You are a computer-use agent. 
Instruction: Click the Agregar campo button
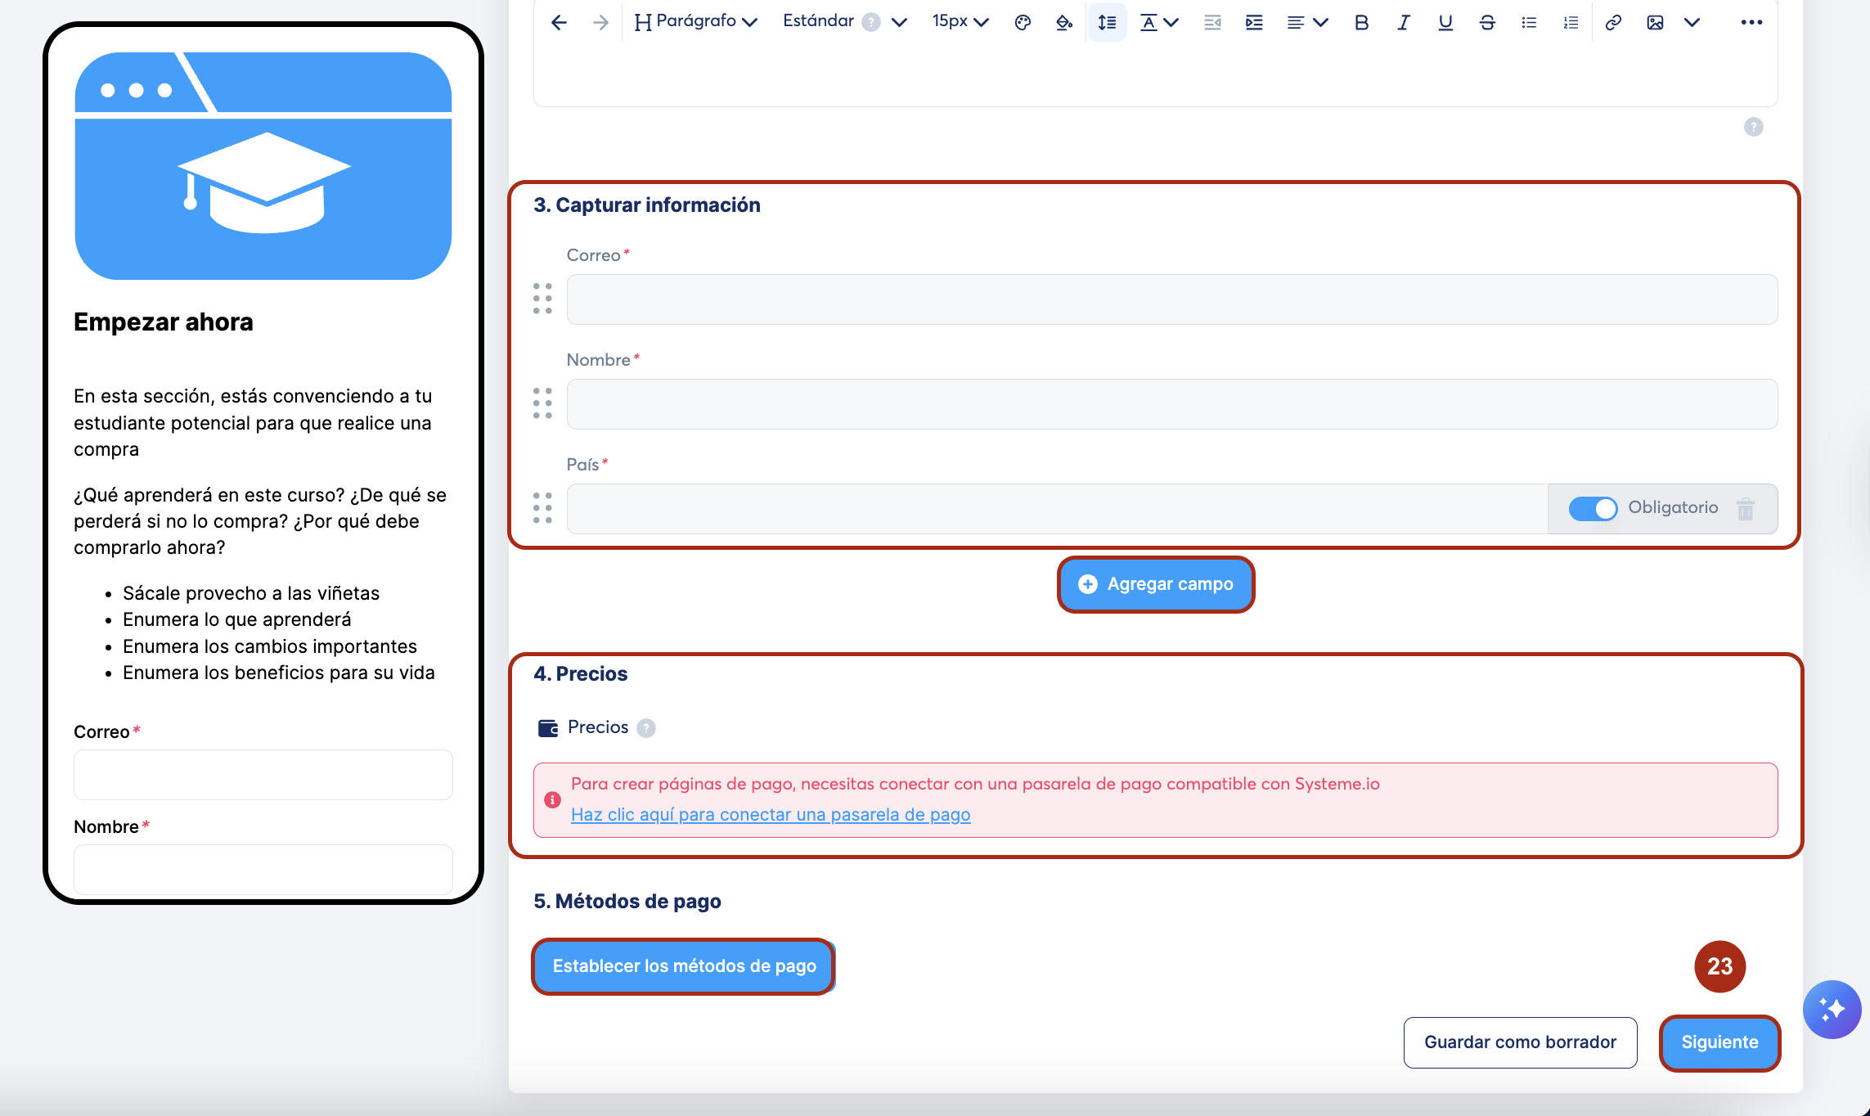(1156, 584)
